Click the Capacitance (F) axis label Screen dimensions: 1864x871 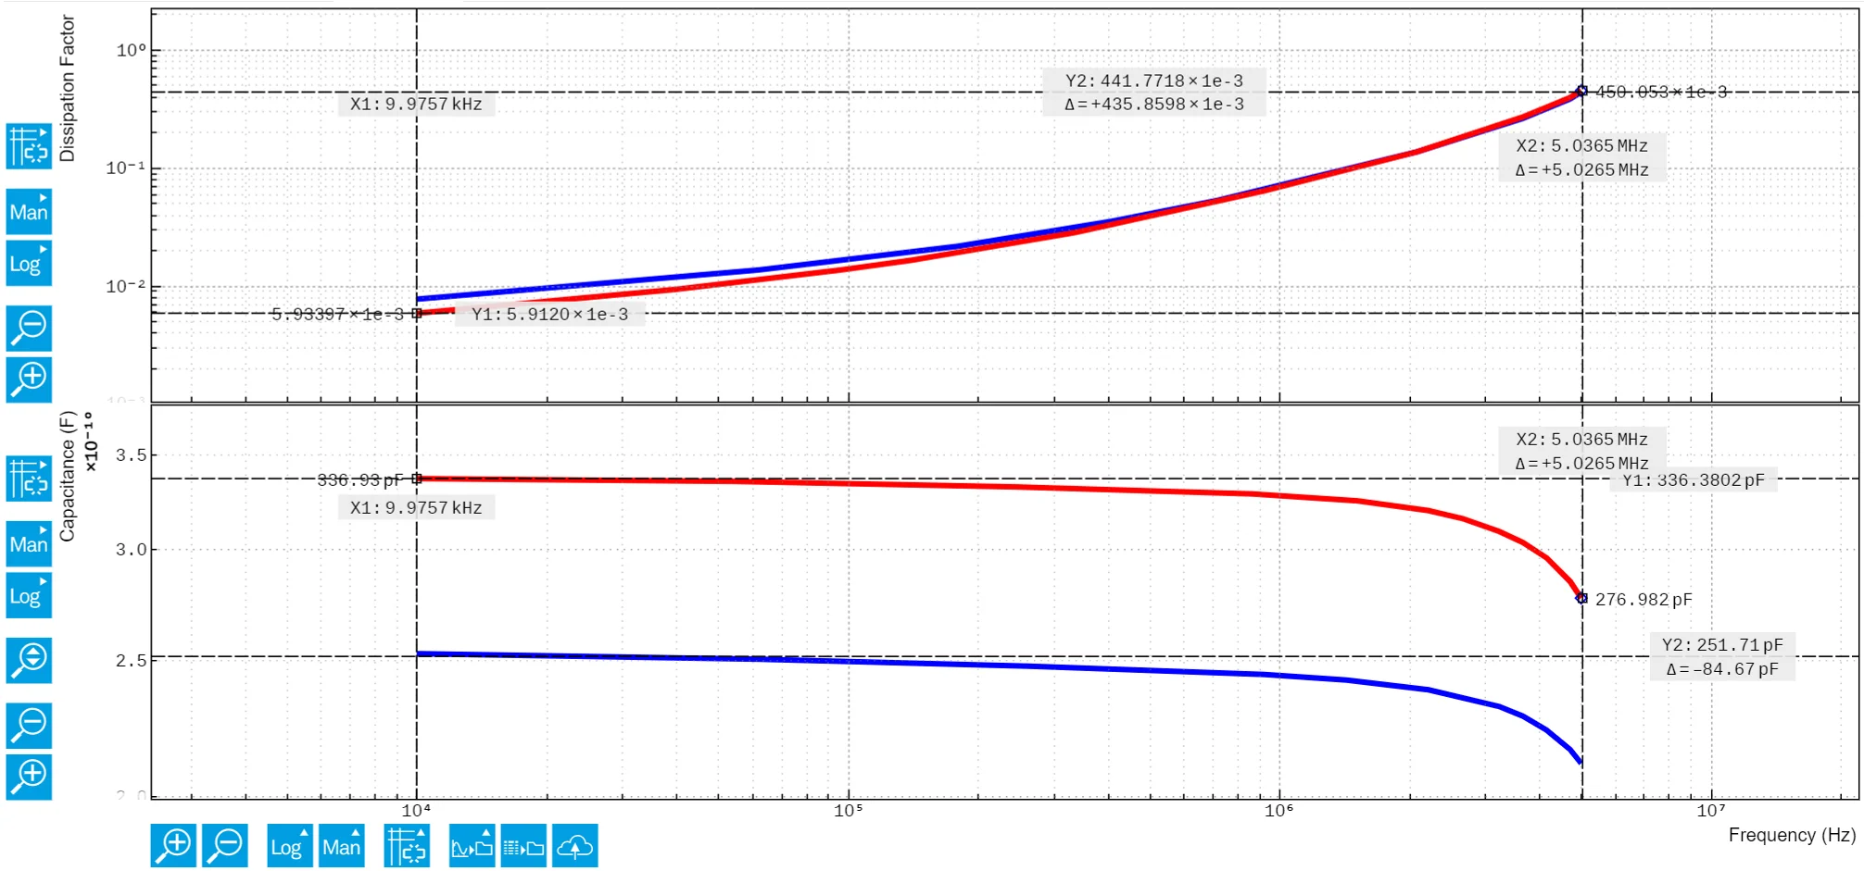point(68,477)
